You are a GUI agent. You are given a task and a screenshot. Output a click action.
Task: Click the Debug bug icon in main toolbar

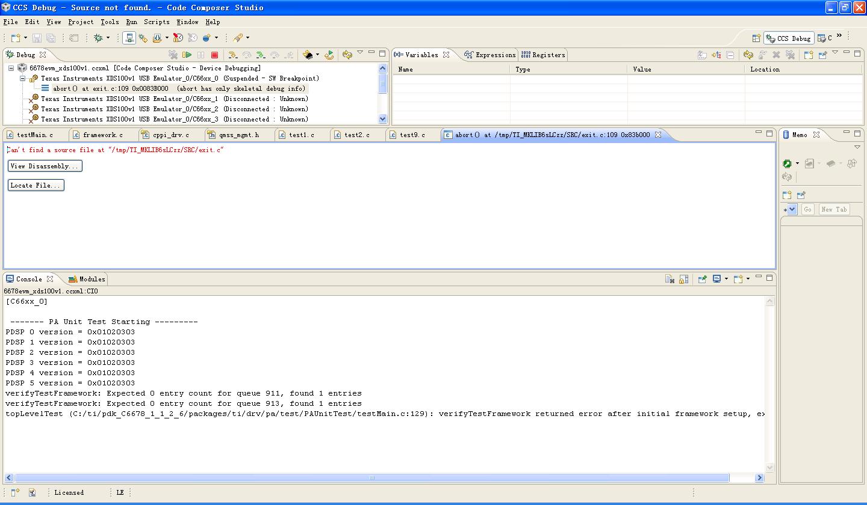[98, 38]
